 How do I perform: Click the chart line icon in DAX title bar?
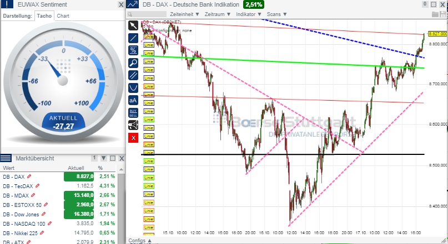pos(133,4)
